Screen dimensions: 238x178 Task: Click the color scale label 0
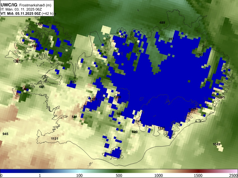(1, 175)
